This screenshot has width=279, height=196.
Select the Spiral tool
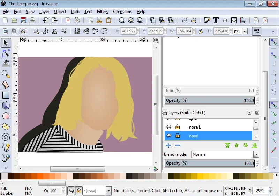pyautogui.click(x=6, y=137)
